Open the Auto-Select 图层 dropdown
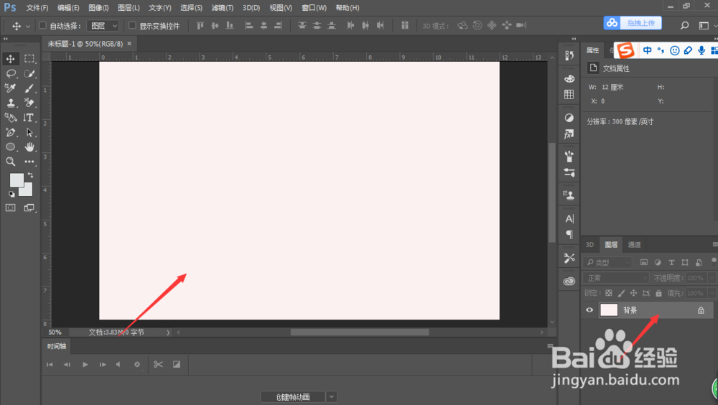 point(103,26)
